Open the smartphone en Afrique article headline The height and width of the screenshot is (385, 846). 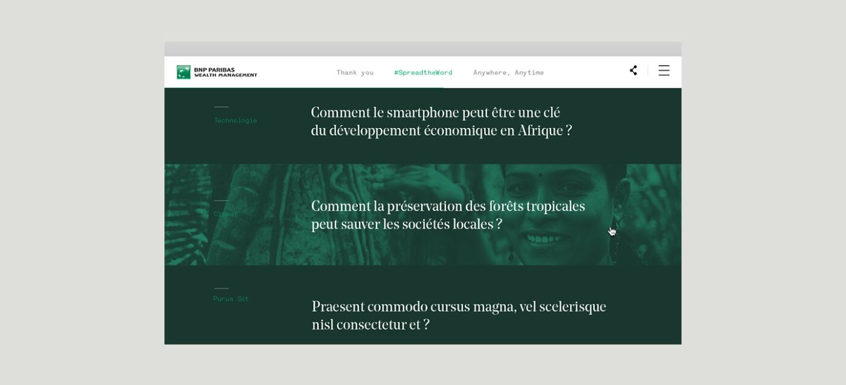[x=441, y=122]
